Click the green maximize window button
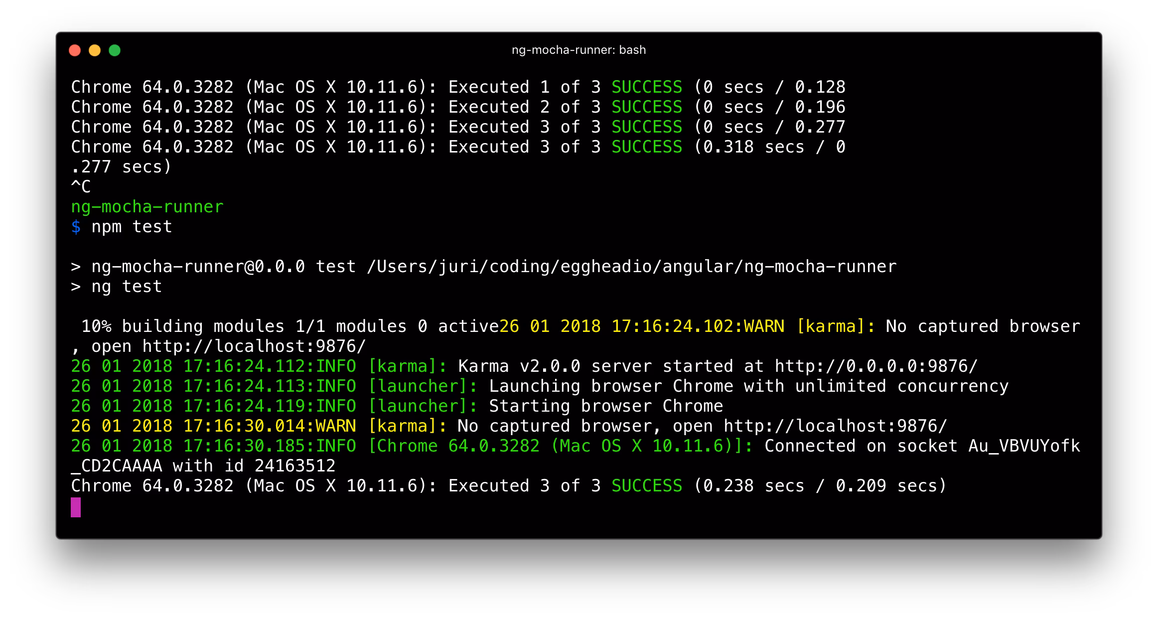 [115, 50]
